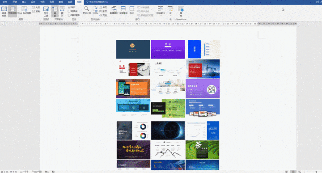The height and width of the screenshot is (173, 322).
Task: Enable the Gridlines (网格线) checkbox
Action: pyautogui.click(x=69, y=11)
